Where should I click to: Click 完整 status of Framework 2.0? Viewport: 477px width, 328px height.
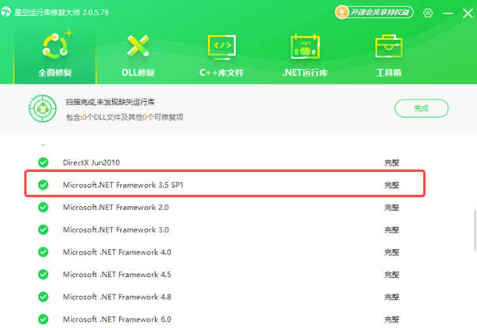tap(392, 208)
